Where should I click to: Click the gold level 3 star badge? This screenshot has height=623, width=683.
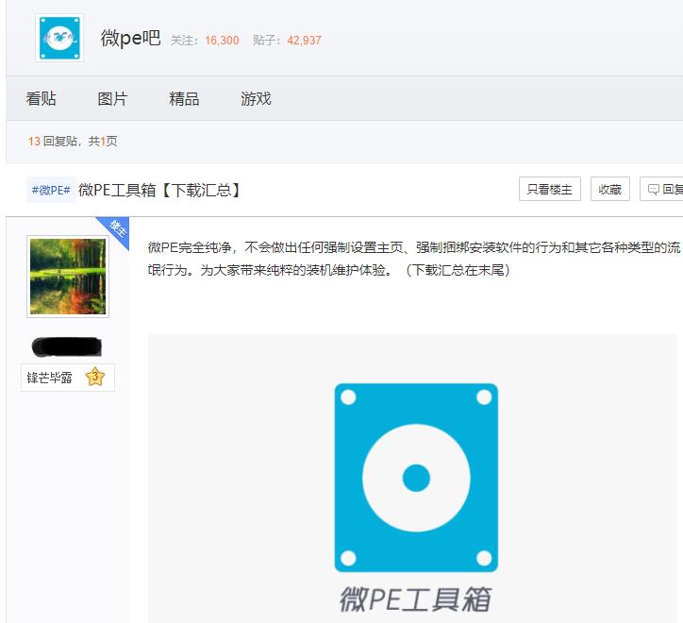[x=95, y=378]
